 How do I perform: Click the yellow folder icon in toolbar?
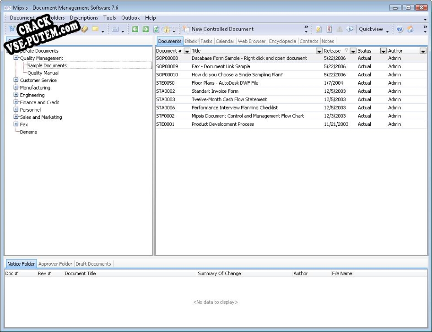tap(95, 29)
